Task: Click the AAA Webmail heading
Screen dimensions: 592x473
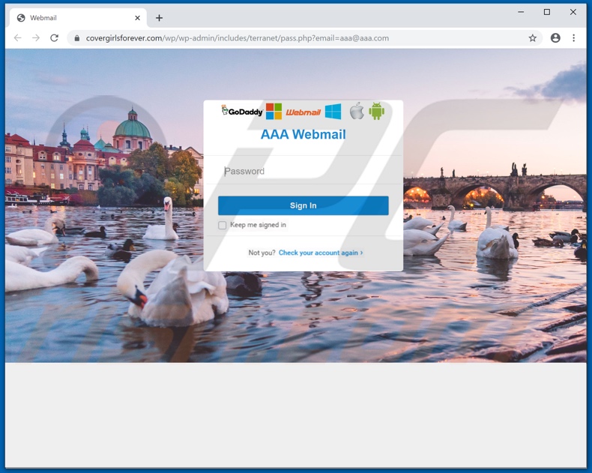Action: (303, 134)
